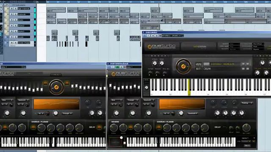Click the large Delay knob in middle window

pos(246,128)
